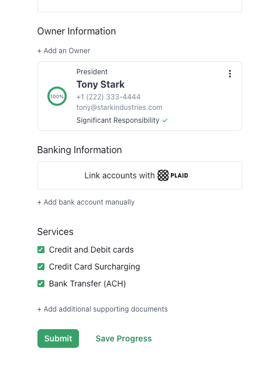Click the 100% ownership progress circle
This screenshot has width=275, height=380.
pyautogui.click(x=57, y=96)
